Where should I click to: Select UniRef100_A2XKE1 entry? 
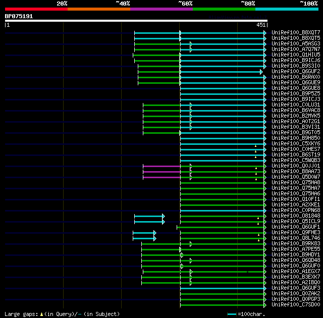296,205
